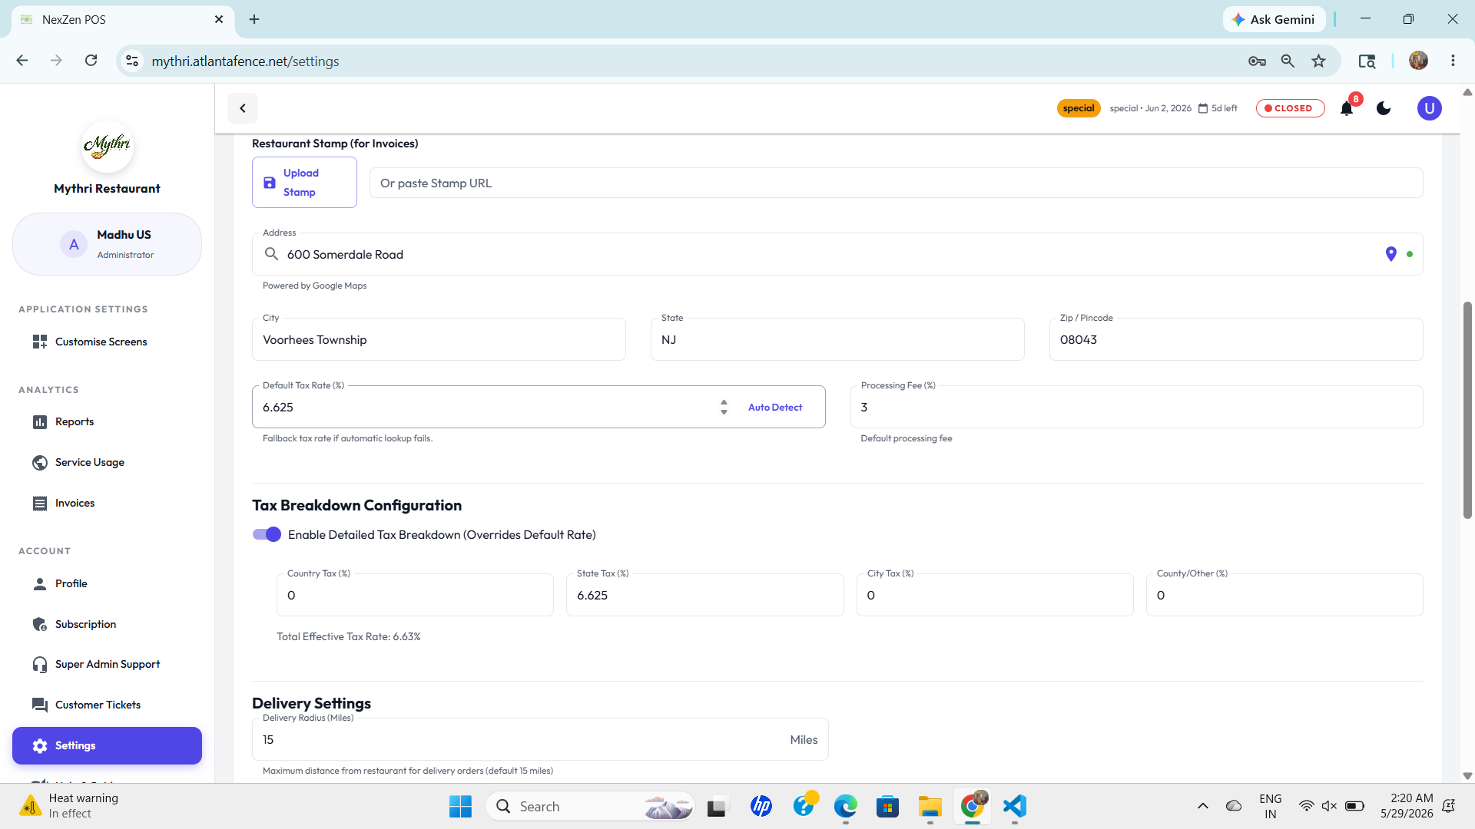Viewport: 1475px width, 829px height.
Task: Toggle dark mode moon icon
Action: [1384, 108]
